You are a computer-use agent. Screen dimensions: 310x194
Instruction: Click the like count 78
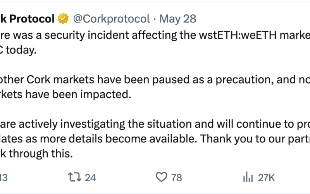[x=176, y=177]
